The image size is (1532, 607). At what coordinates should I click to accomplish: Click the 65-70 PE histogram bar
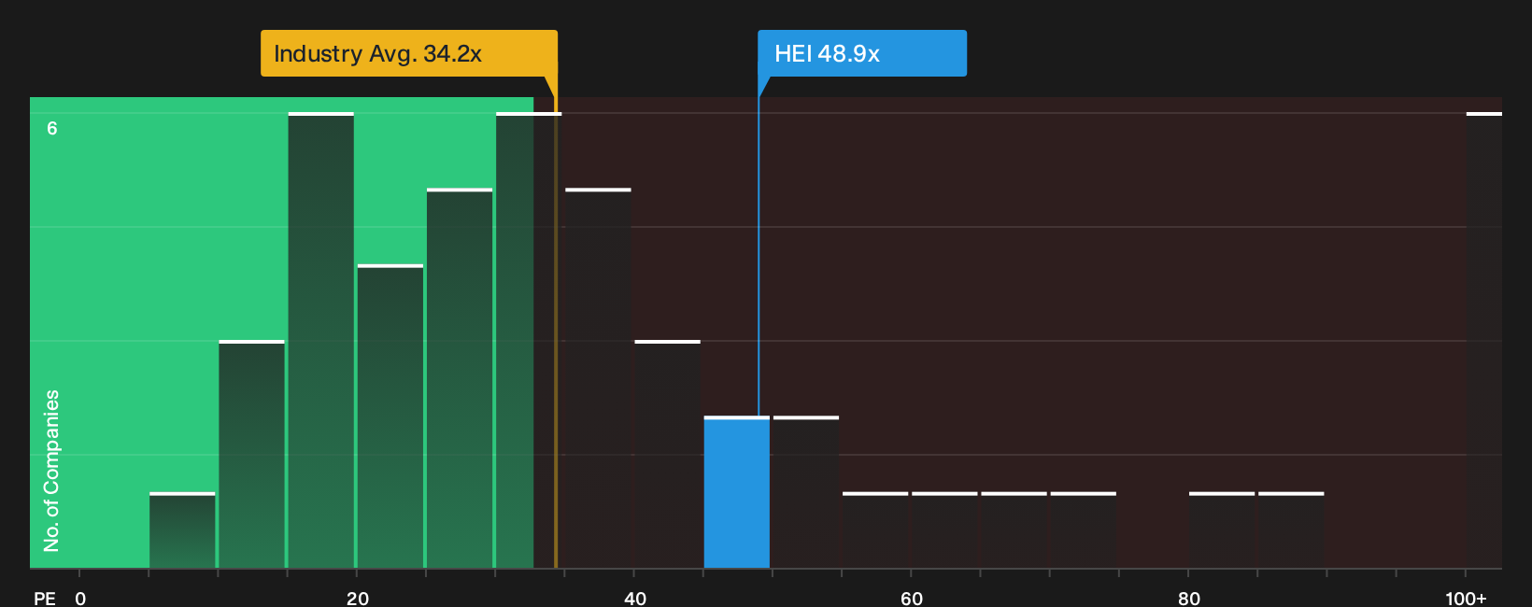(x=1014, y=530)
